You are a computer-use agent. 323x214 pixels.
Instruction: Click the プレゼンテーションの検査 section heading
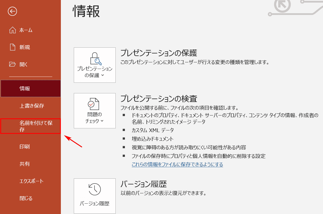pyautogui.click(x=158, y=99)
